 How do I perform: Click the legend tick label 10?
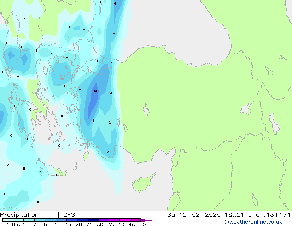pyautogui.click(x=58, y=224)
